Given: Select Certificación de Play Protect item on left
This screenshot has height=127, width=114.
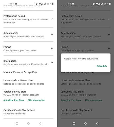Looking at the screenshot, I should (19, 112).
